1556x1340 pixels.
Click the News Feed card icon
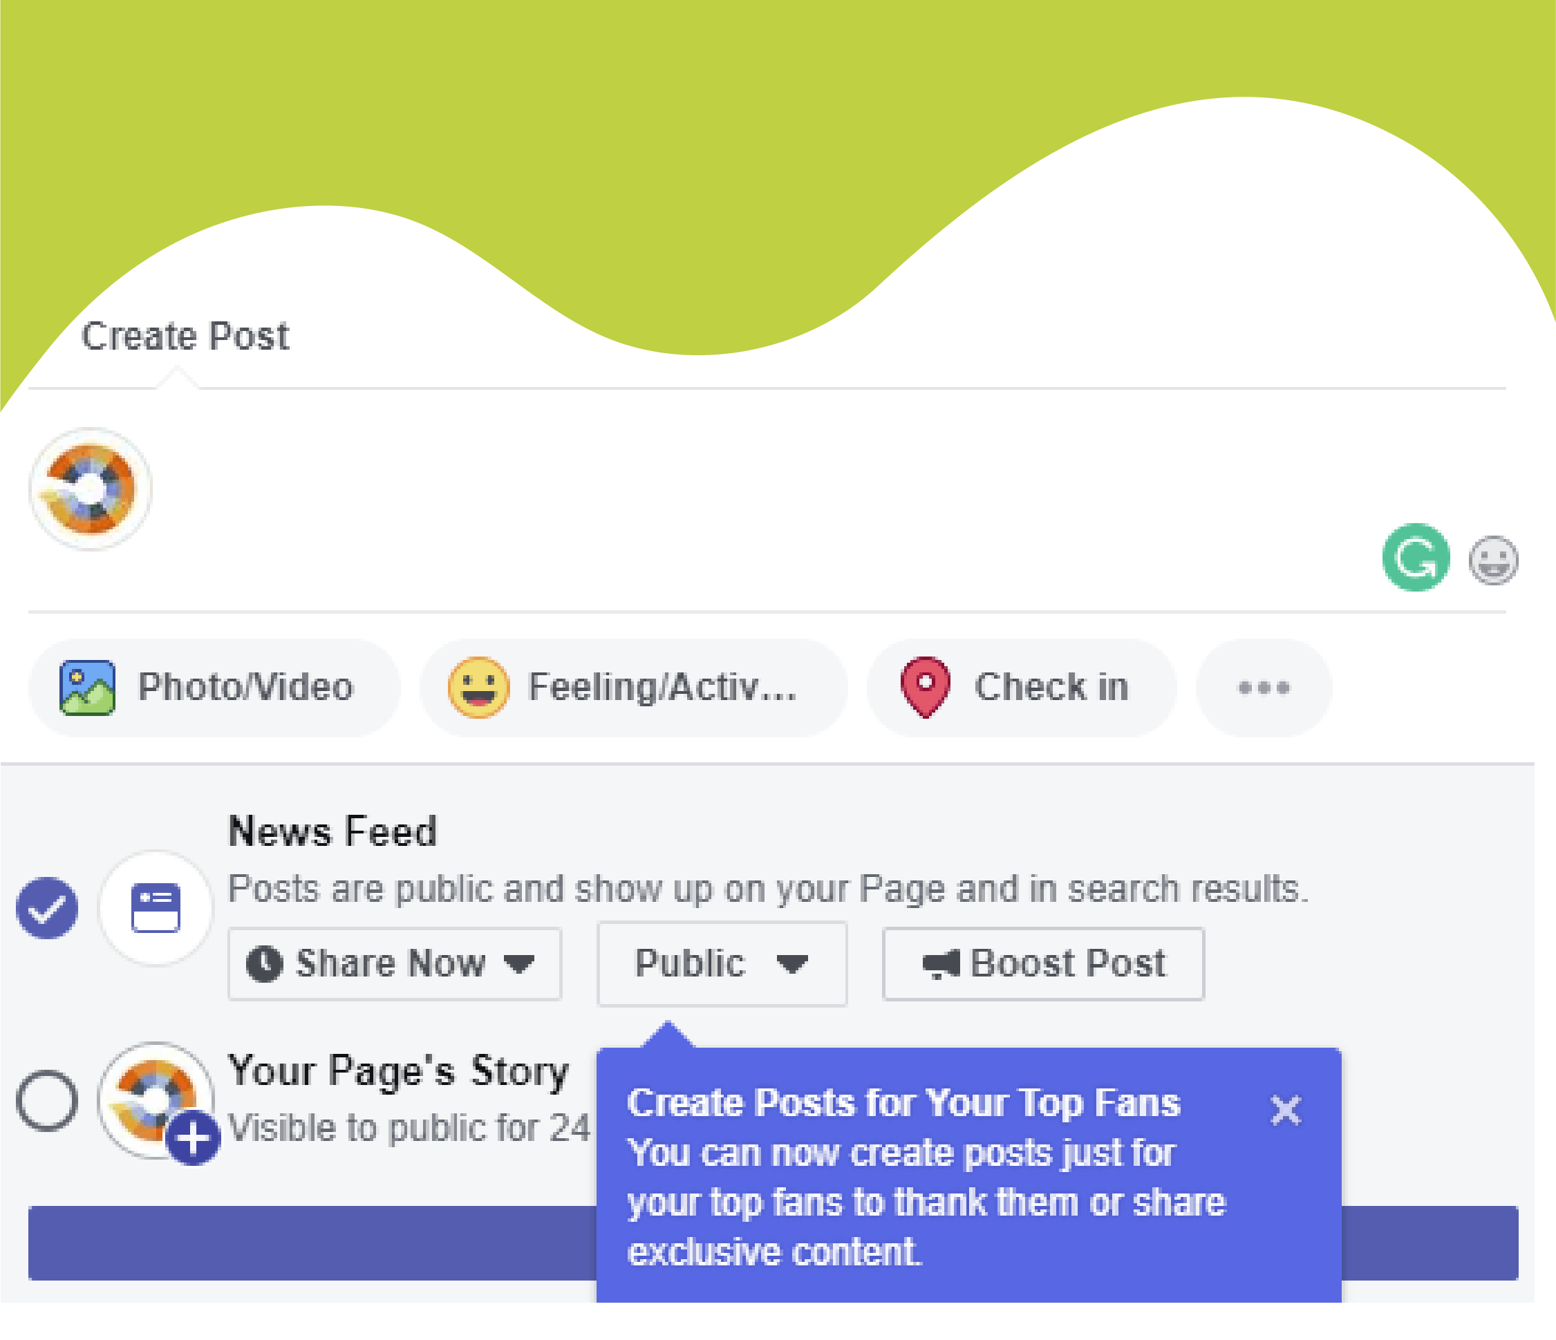(x=156, y=908)
